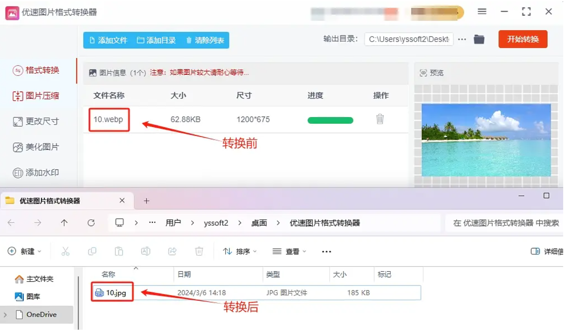Click the three-dot browse output directory button
The width and height of the screenshot is (564, 336).
pos(462,39)
